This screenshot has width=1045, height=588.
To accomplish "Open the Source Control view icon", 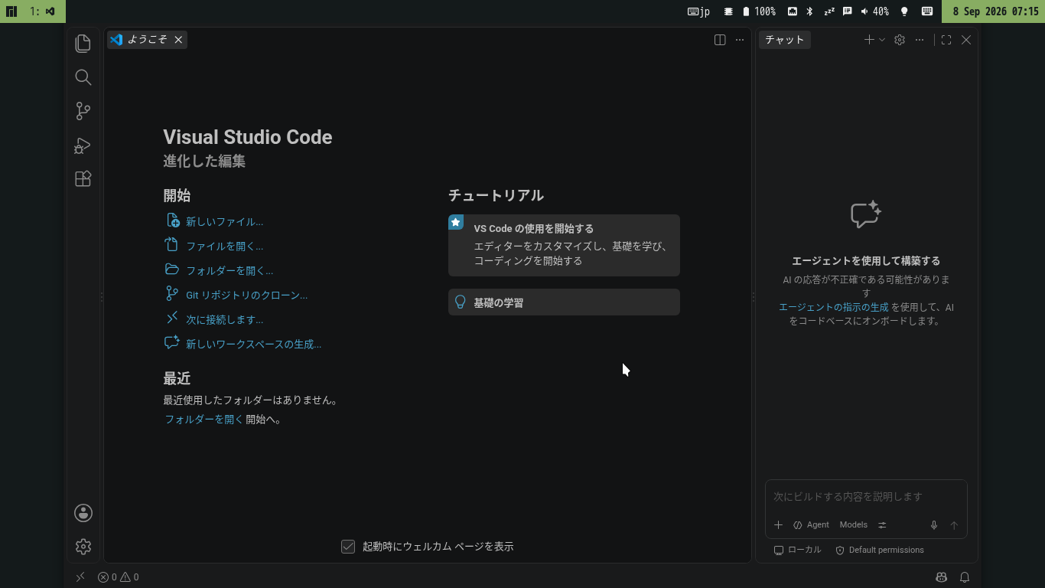I will [x=83, y=111].
